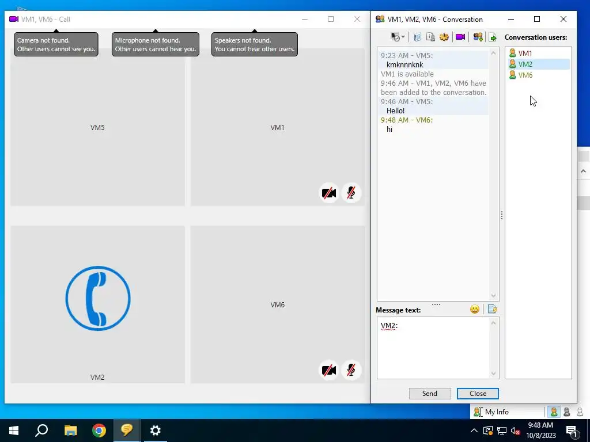
Task: Click the muted volume tray icon
Action: tap(516, 430)
